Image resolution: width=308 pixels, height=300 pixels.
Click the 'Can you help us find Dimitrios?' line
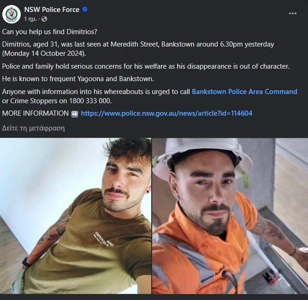pyautogui.click(x=49, y=32)
